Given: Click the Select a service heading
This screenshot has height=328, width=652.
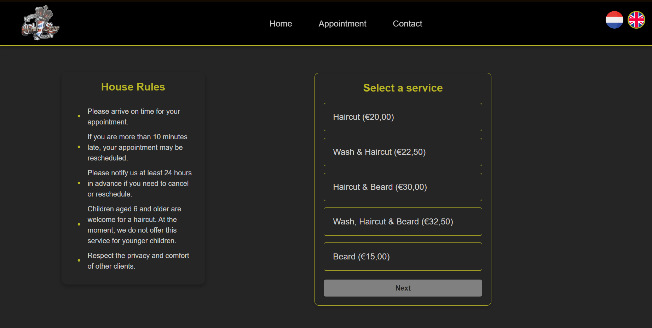Looking at the screenshot, I should (403, 88).
